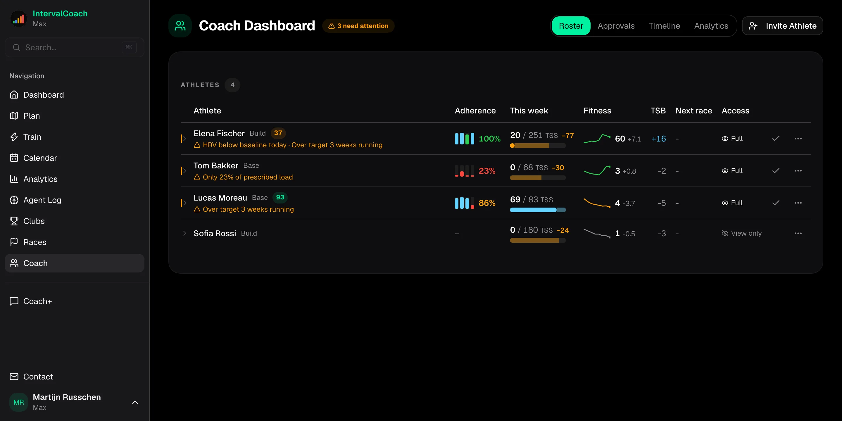Screen dimensions: 842x421
Task: Open Analytics in the left sidebar
Action: coord(74,179)
